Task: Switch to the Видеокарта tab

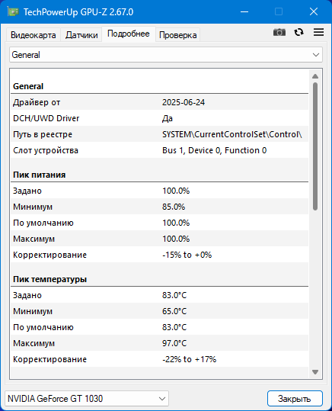Action: pos(34,35)
